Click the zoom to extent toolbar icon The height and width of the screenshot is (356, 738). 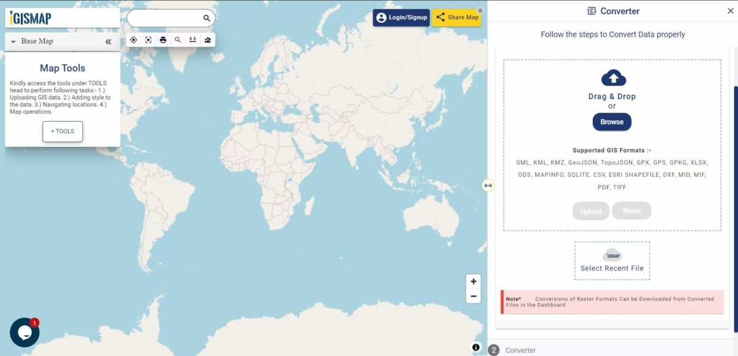point(148,39)
